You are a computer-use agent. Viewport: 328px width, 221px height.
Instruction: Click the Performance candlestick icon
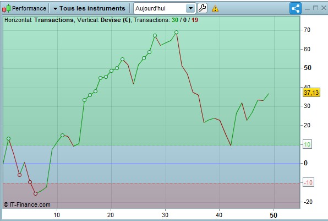coord(6,8)
